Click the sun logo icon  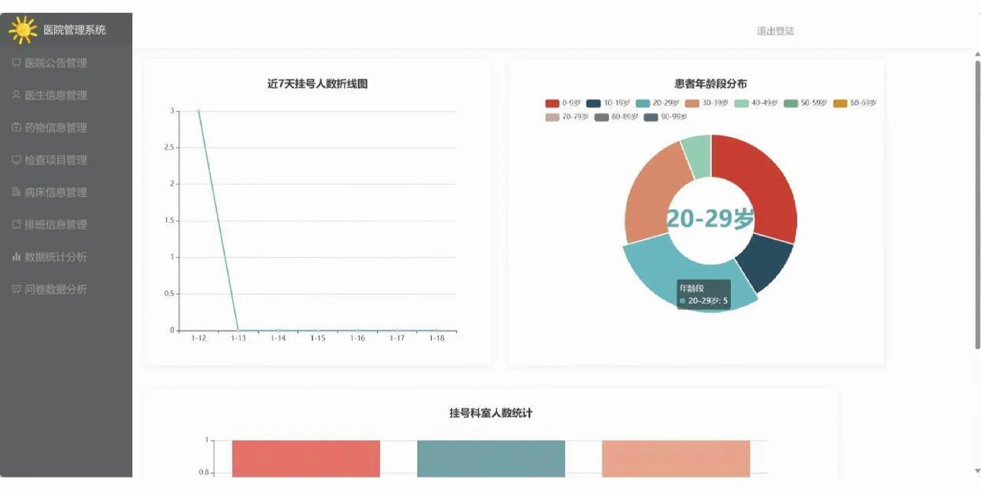pyautogui.click(x=22, y=30)
